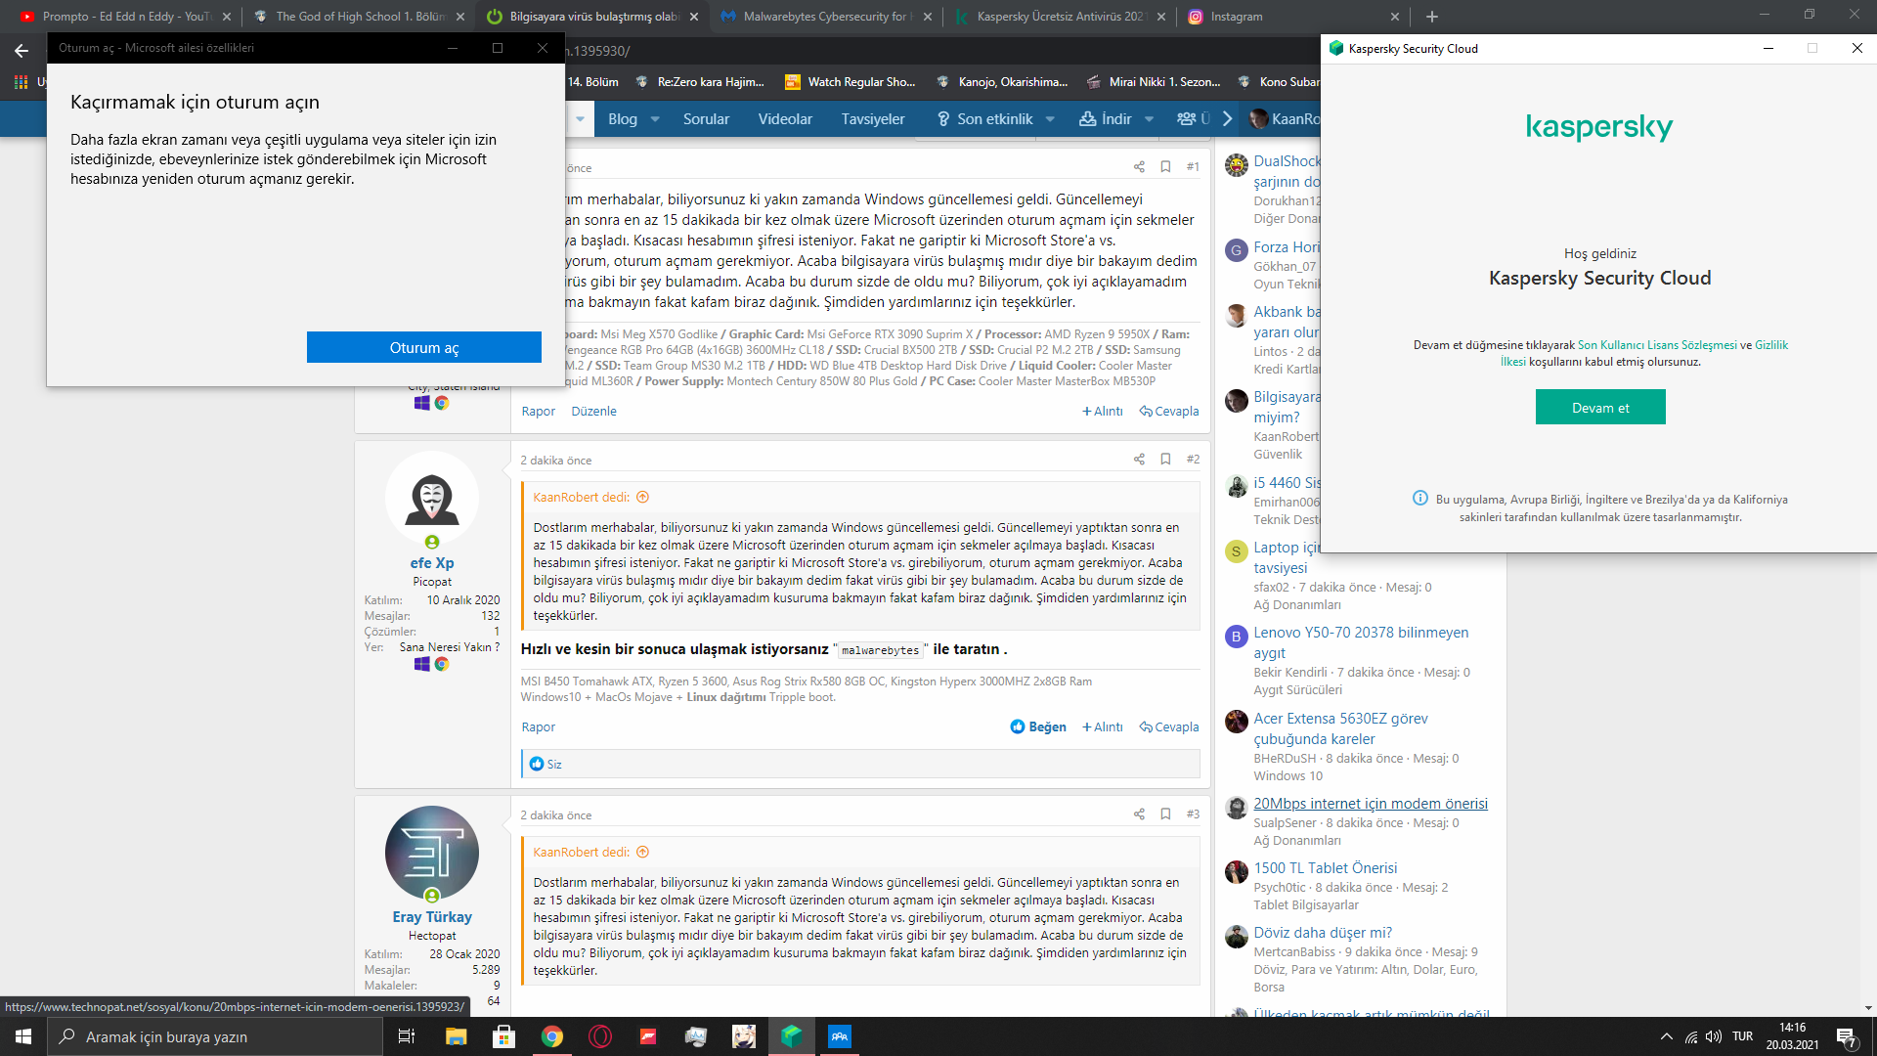The image size is (1877, 1056).
Task: Expand the İndir dropdown arrow
Action: coord(1149,119)
